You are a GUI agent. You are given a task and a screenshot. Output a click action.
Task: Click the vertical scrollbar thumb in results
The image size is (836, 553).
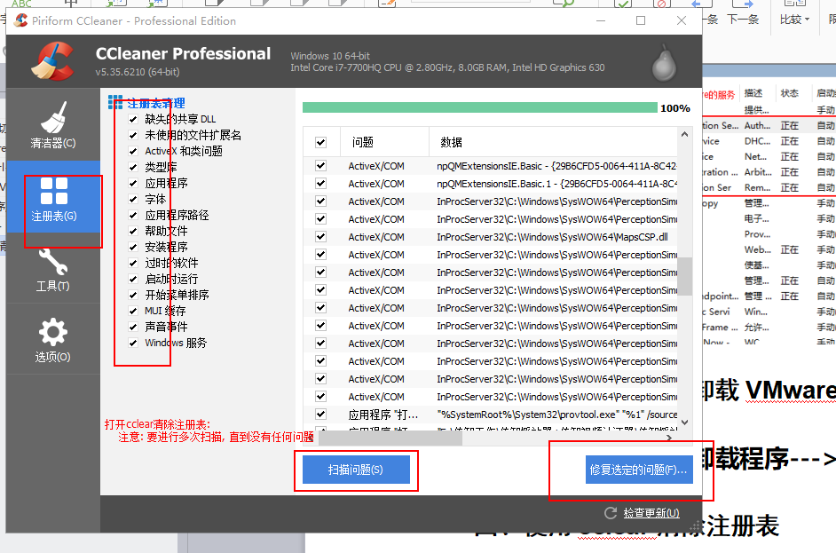tap(685, 276)
